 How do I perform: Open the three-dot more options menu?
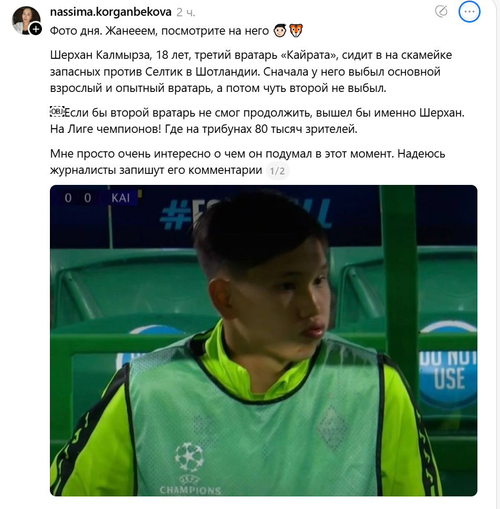click(469, 12)
